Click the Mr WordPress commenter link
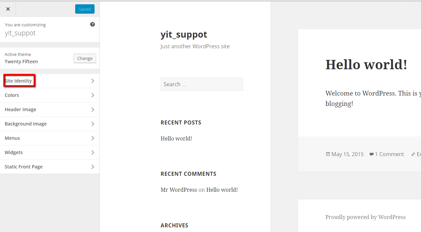The width and height of the screenshot is (421, 232). pos(179,190)
